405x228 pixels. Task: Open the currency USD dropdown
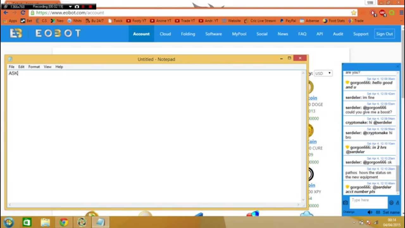coord(323,73)
